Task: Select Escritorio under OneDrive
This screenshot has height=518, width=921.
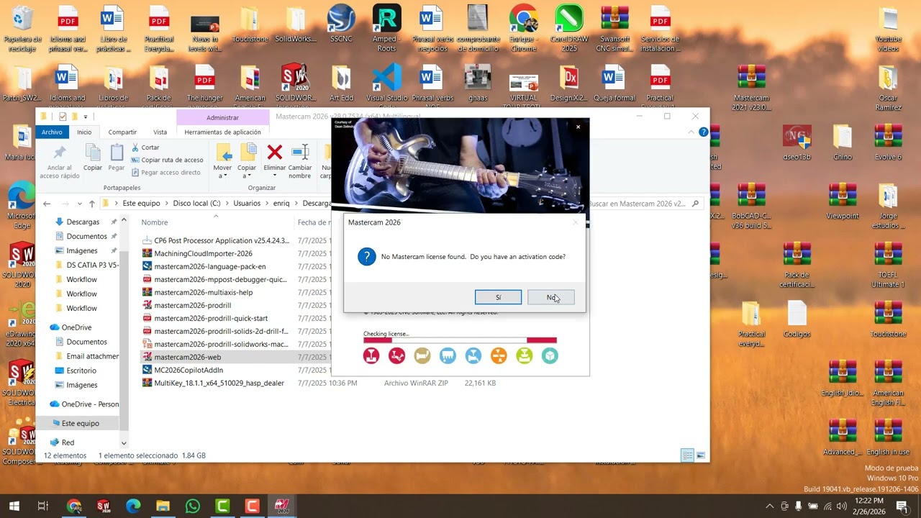Action: click(x=81, y=371)
